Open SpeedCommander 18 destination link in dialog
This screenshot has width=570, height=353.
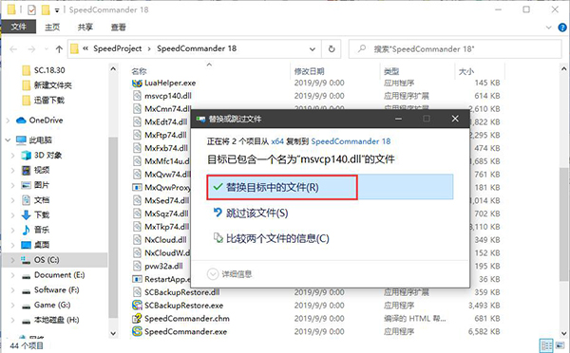[351, 141]
